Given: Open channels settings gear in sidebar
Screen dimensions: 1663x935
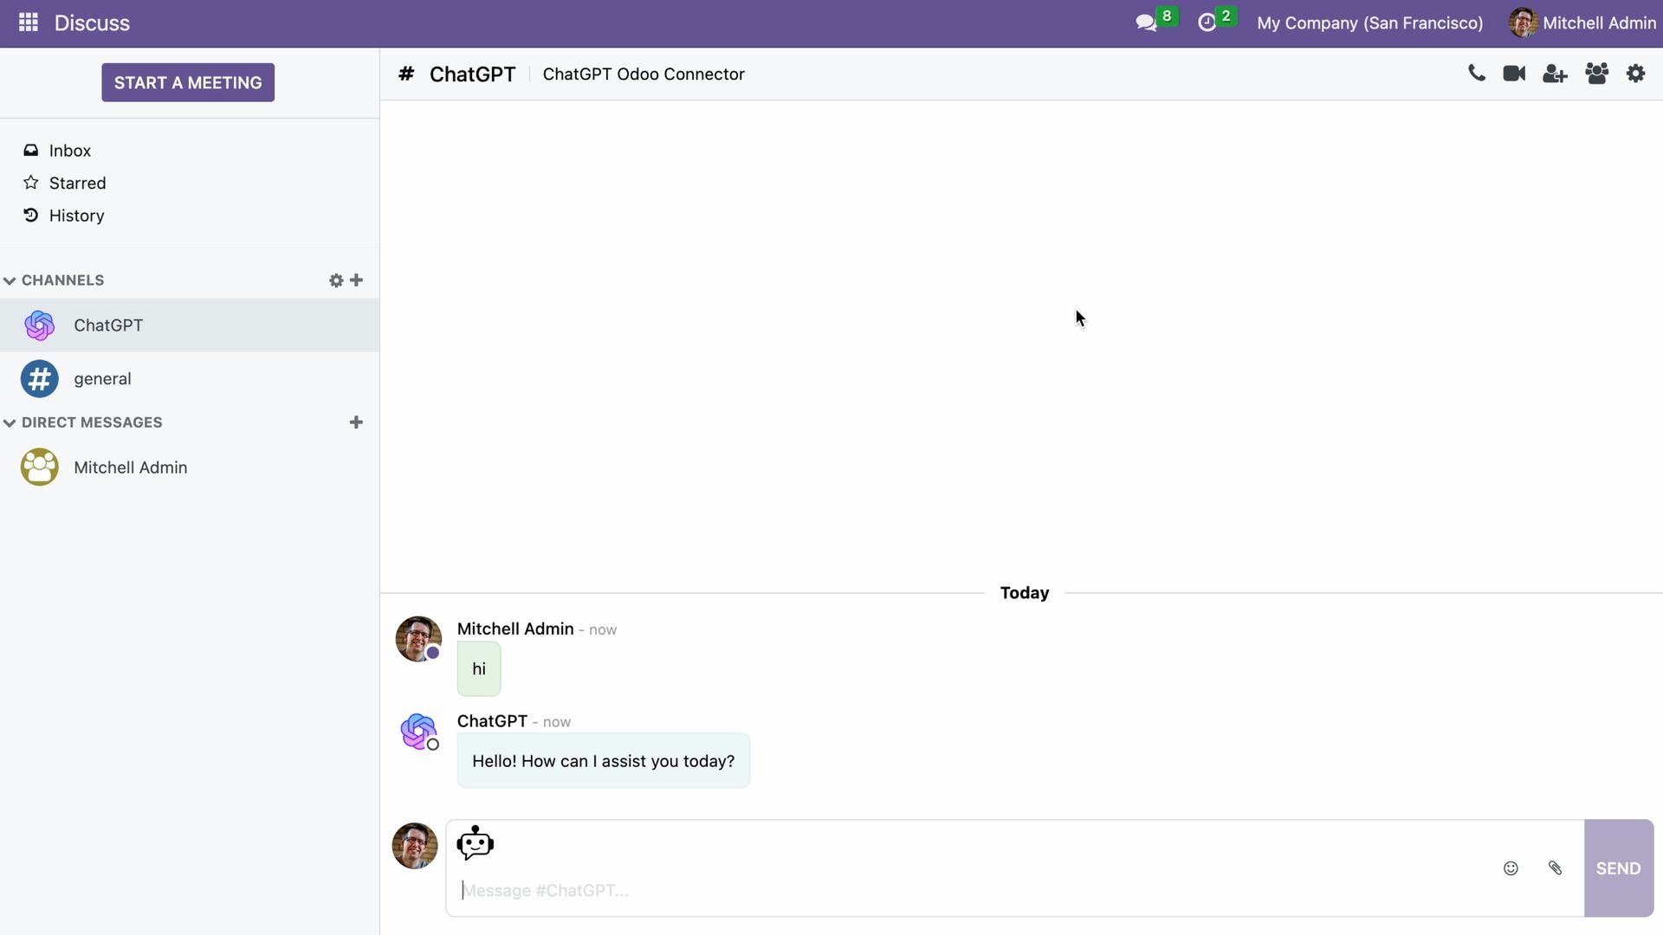Looking at the screenshot, I should tap(336, 280).
